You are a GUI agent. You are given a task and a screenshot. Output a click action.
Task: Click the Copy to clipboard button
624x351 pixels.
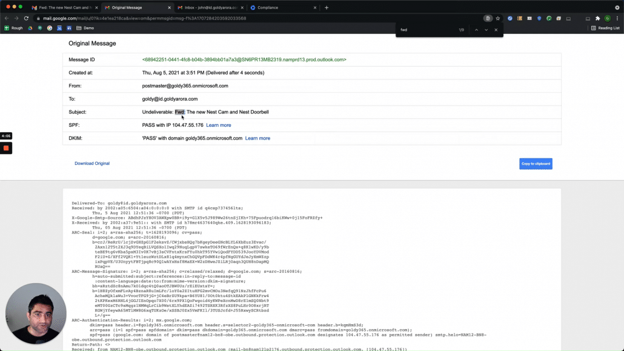536,164
